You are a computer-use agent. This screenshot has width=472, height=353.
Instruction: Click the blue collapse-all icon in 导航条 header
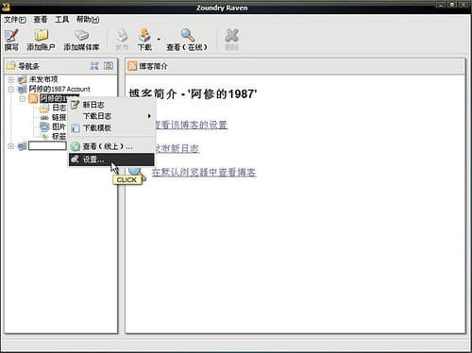pos(94,66)
